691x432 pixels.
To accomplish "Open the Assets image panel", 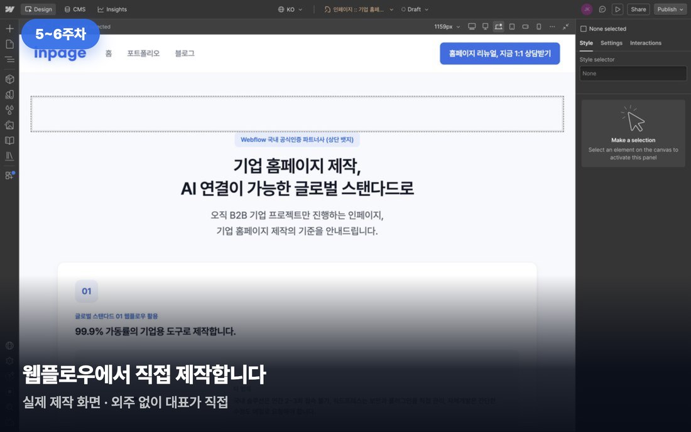I will (9, 125).
